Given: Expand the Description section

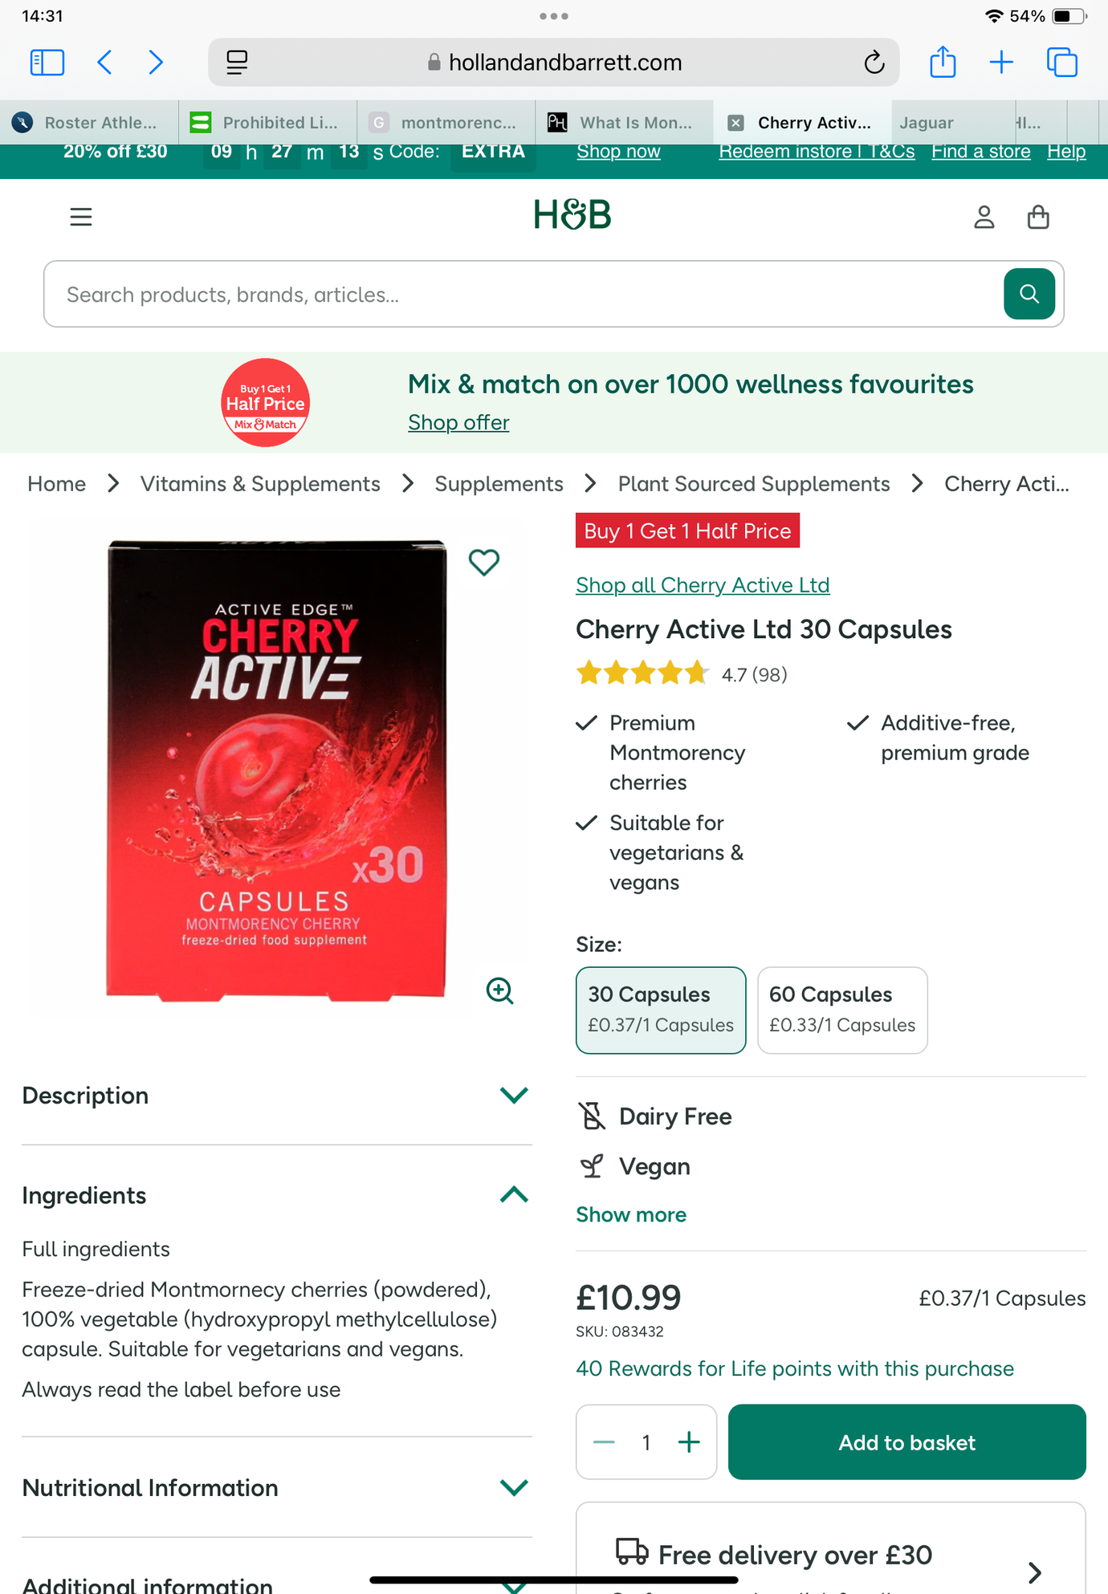Looking at the screenshot, I should [514, 1096].
